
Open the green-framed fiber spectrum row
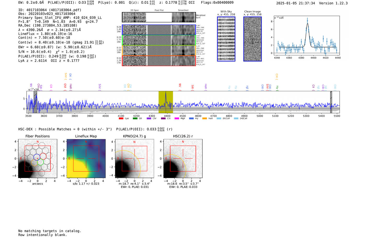coord(159,40)
